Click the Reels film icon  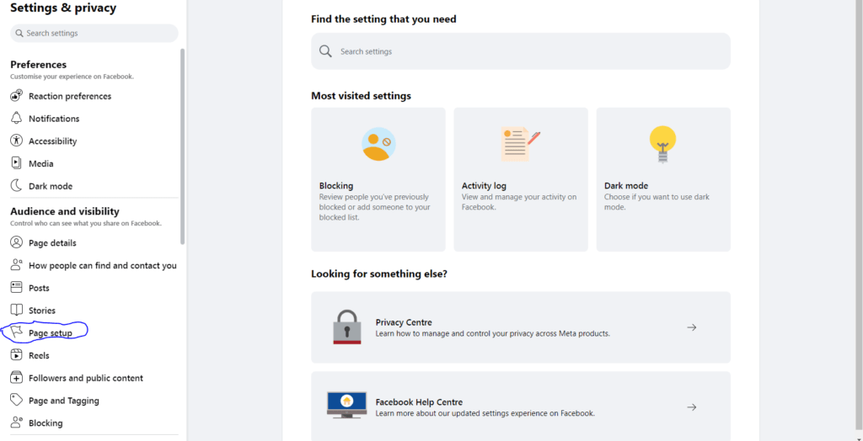coord(17,355)
